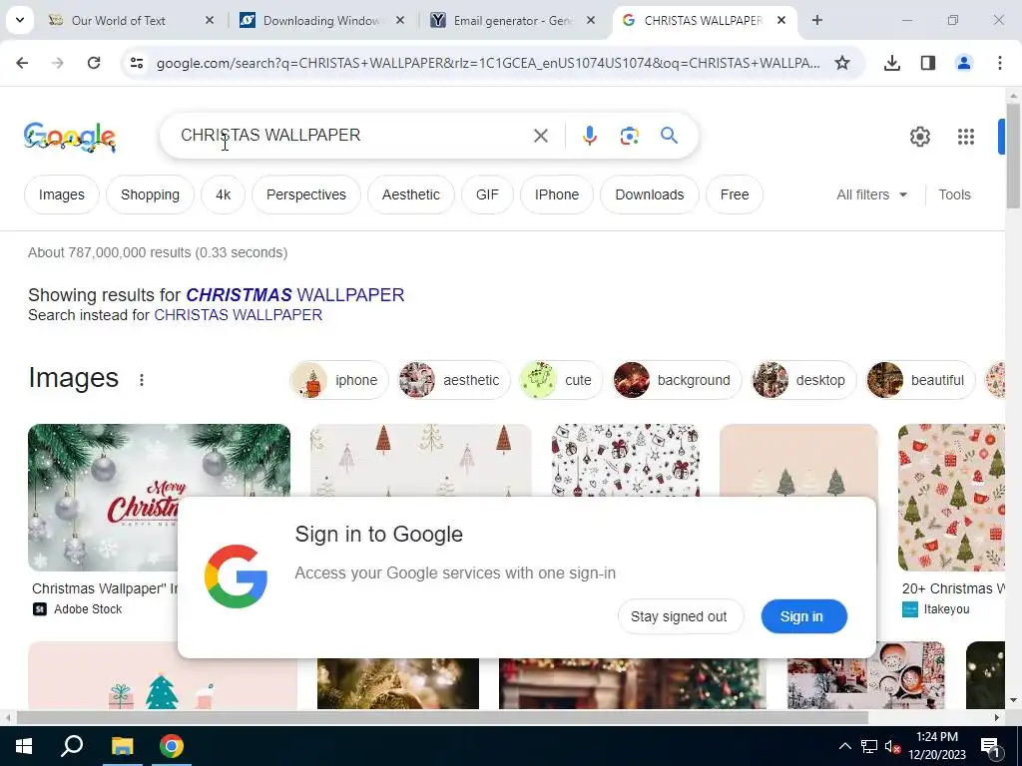Open Chrome downloads icon

coord(892,63)
